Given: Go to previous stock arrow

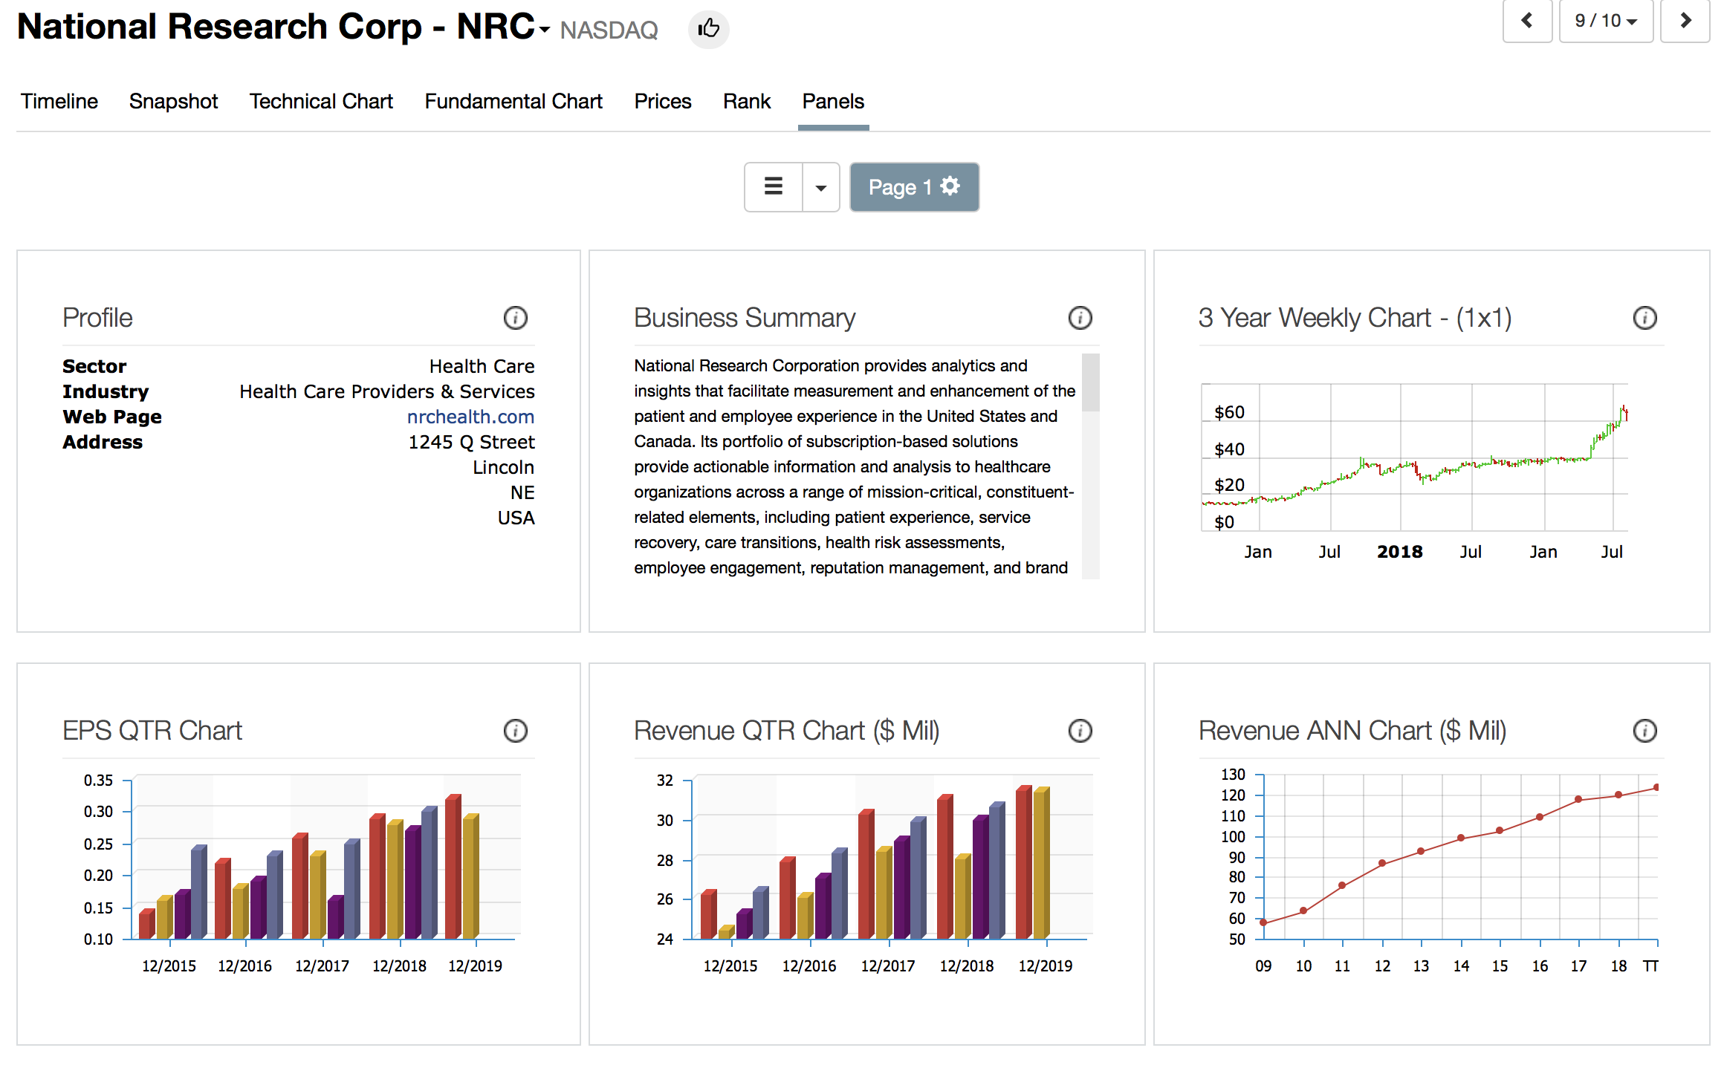Looking at the screenshot, I should tap(1527, 21).
